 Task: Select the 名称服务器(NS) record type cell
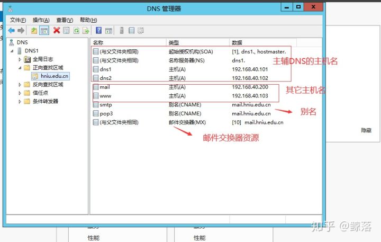pyautogui.click(x=187, y=60)
